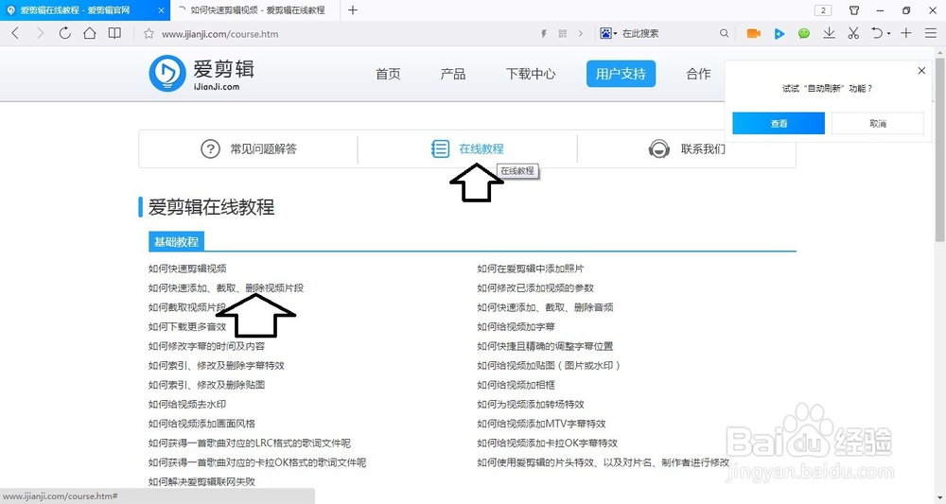Open the 如何在爱剪辑中添加照片 link
This screenshot has width=946, height=504.
(531, 269)
